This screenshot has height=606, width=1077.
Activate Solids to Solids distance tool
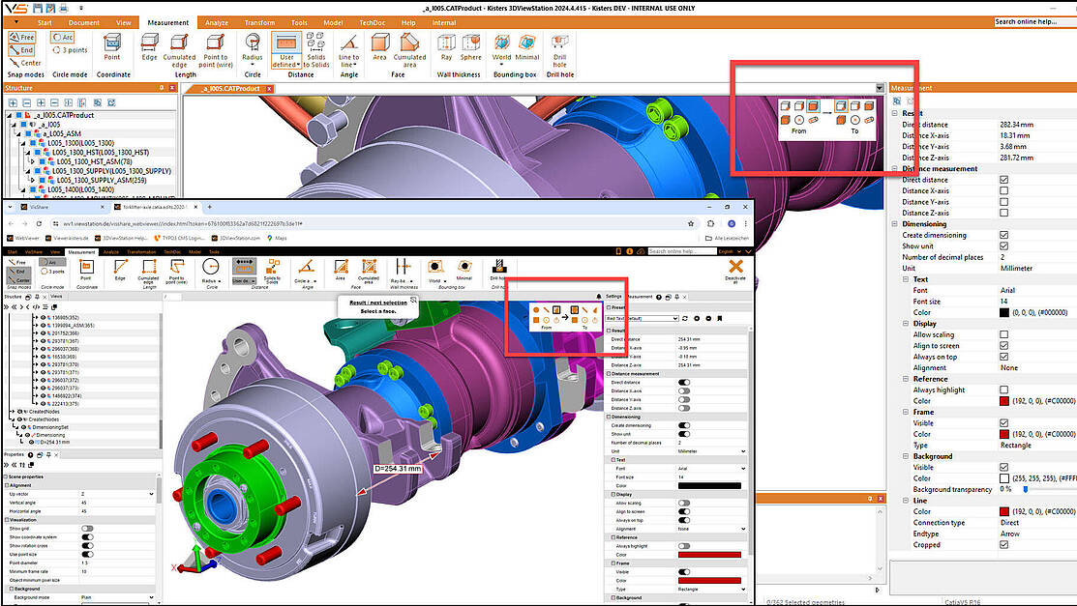[314, 46]
